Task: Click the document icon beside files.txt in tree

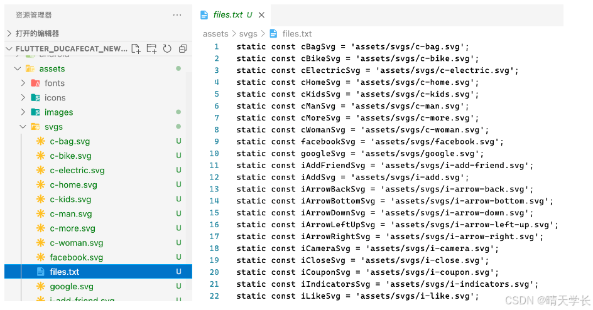Action: (40, 272)
